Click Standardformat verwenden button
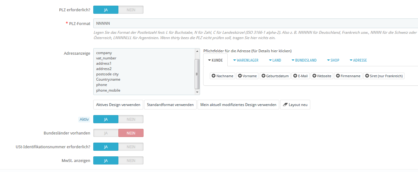This screenshot has width=418, height=172. point(170,105)
